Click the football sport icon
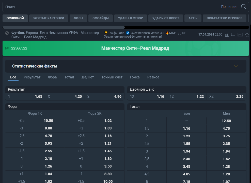251x183 pixels. 7,33
